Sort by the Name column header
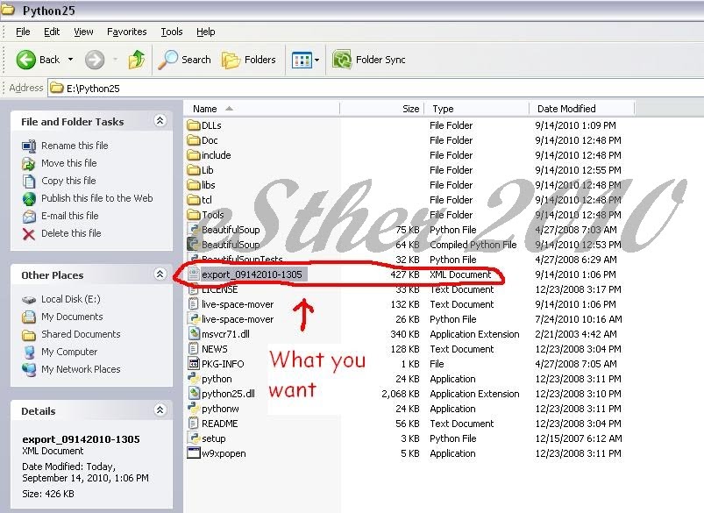704x513 pixels. click(x=261, y=109)
